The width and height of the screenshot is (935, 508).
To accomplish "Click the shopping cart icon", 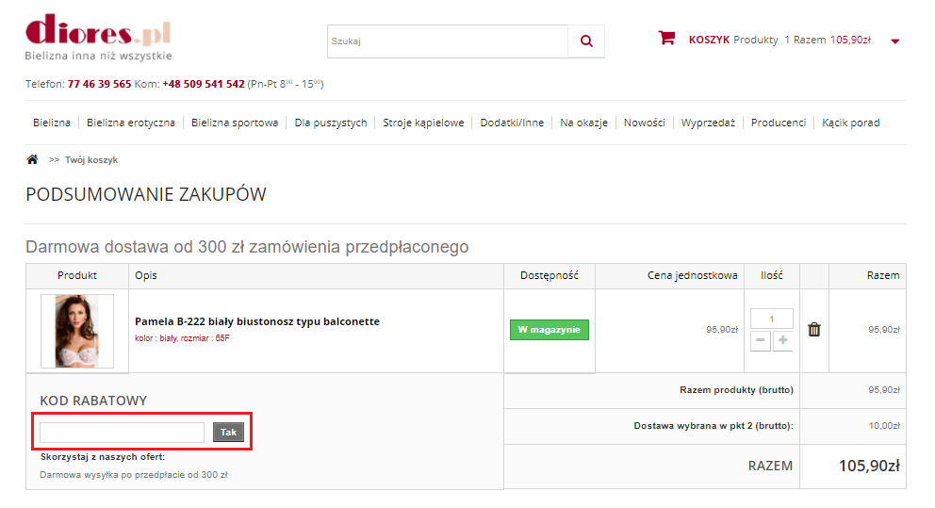I will click(666, 39).
